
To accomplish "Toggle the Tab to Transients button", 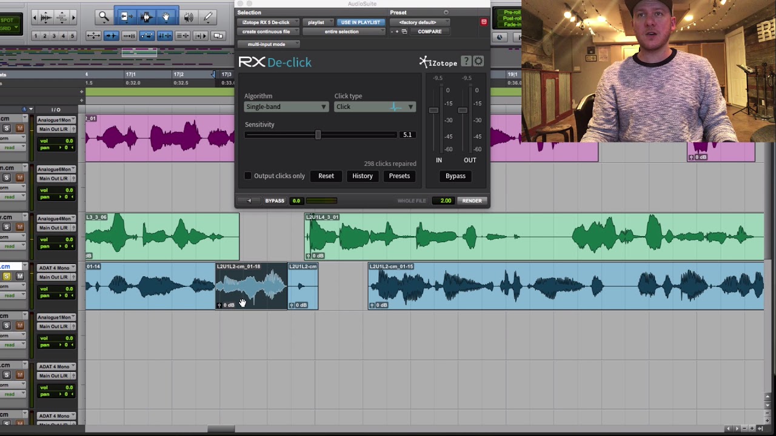I will click(x=111, y=36).
